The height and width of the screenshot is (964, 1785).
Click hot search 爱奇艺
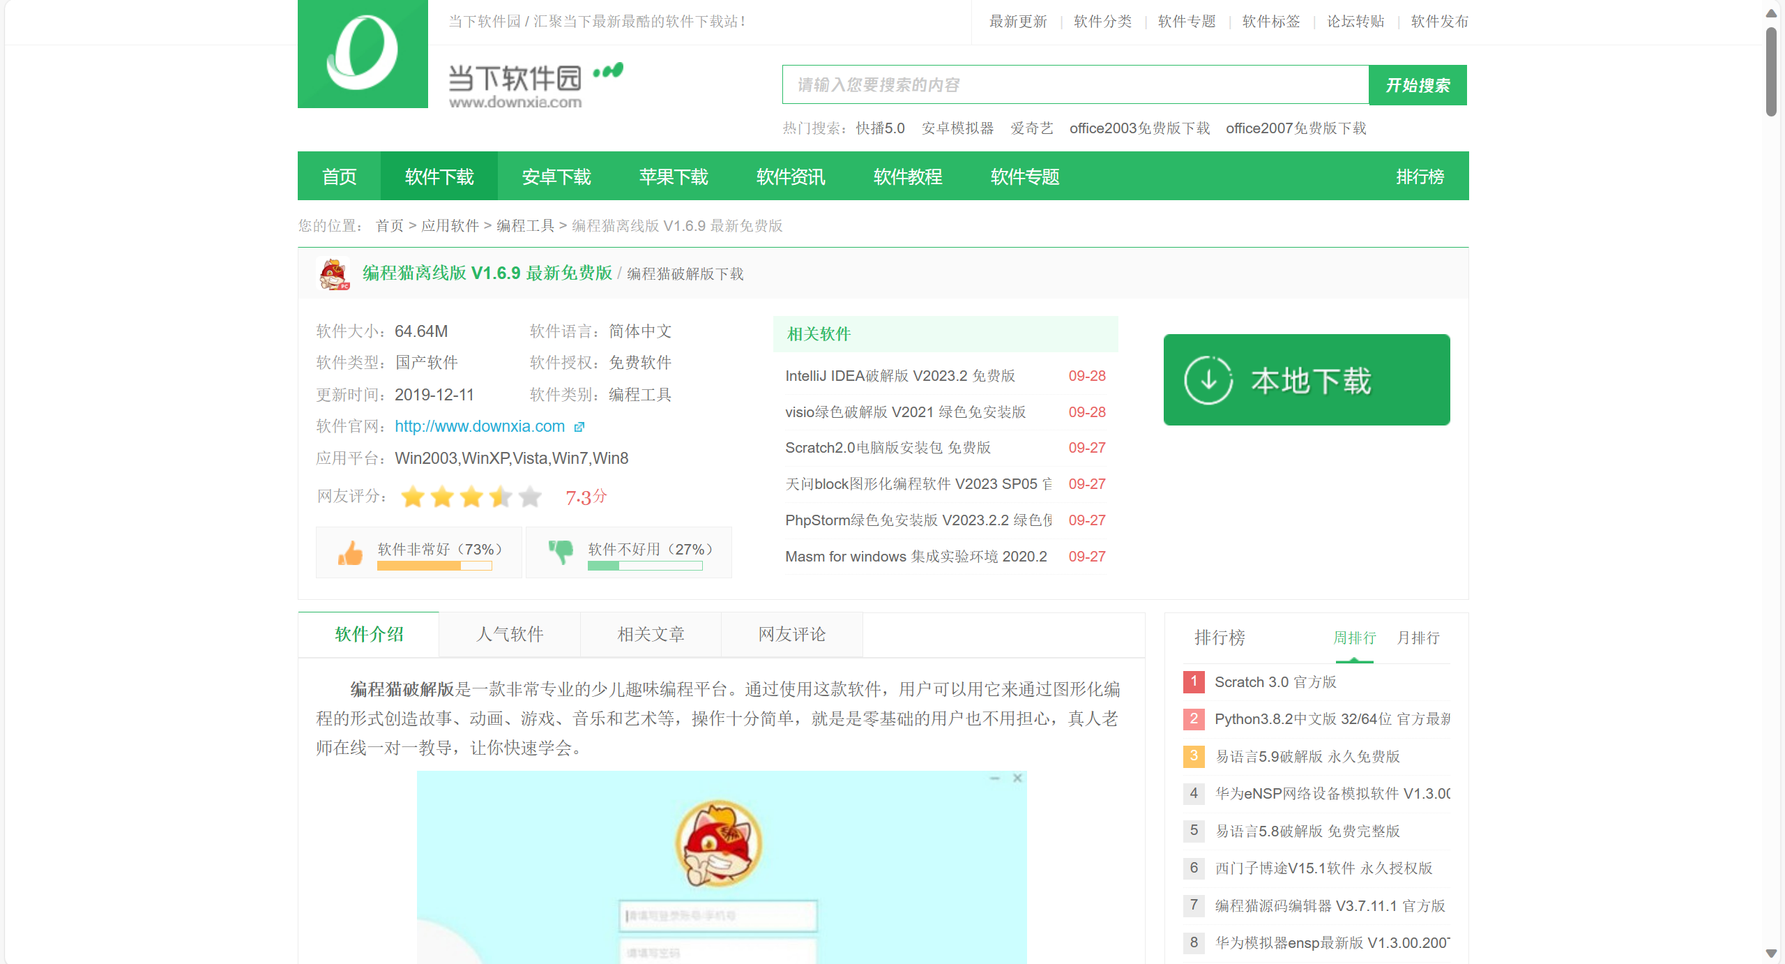[1032, 128]
